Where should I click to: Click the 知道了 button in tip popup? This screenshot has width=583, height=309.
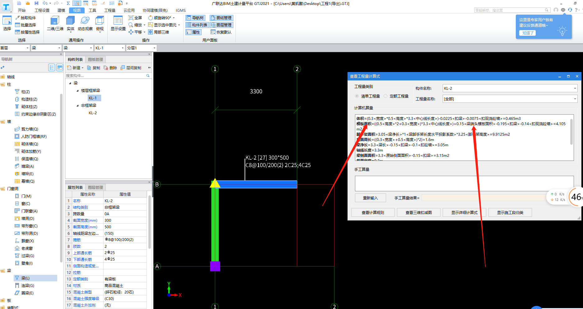(x=528, y=33)
